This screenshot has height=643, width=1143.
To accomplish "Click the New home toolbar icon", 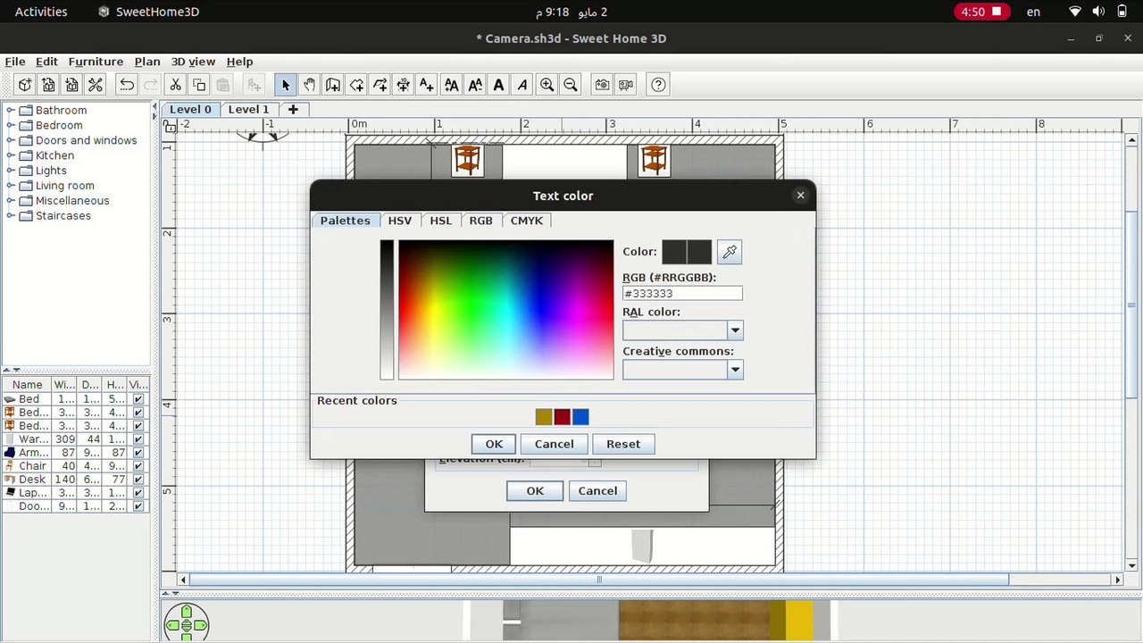I will (25, 85).
